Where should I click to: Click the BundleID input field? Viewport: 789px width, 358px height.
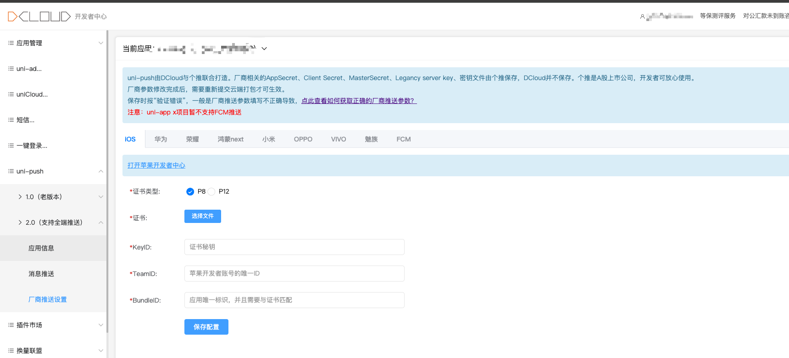(x=294, y=300)
